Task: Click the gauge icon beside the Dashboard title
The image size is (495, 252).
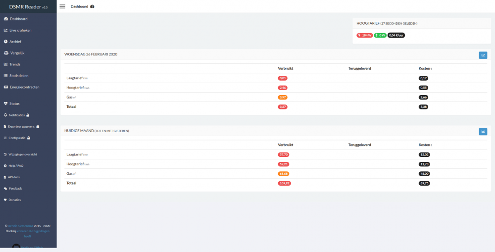Action: [92, 6]
